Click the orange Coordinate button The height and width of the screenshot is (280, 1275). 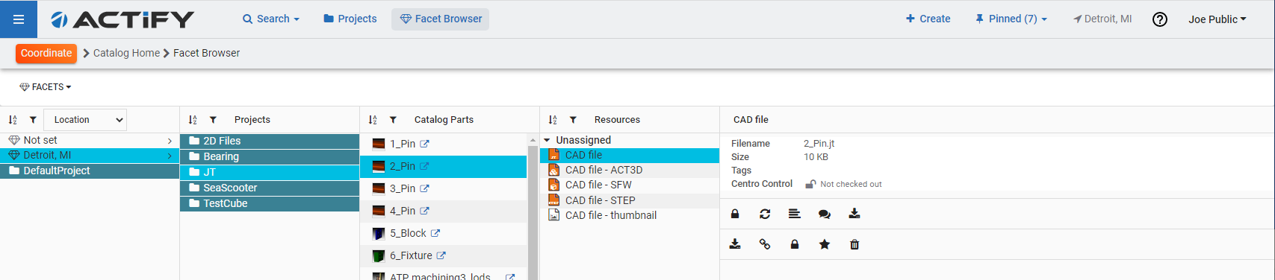click(x=46, y=53)
